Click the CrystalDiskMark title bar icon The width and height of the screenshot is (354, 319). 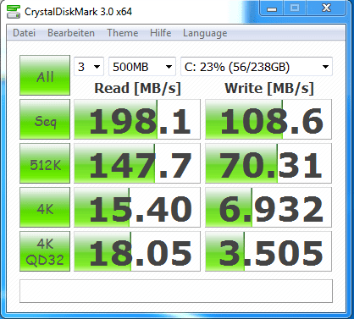tap(14, 12)
